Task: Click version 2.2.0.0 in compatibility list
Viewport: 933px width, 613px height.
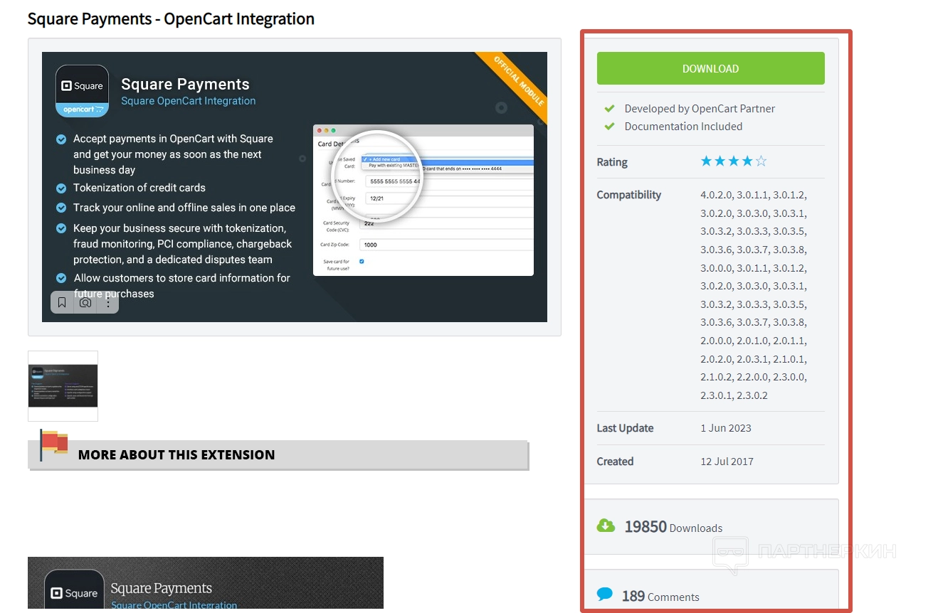Action: [753, 377]
